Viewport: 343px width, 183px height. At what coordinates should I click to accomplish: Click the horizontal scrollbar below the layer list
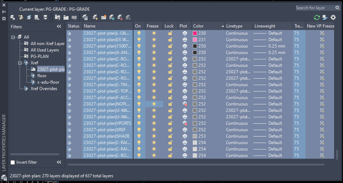[196, 165]
